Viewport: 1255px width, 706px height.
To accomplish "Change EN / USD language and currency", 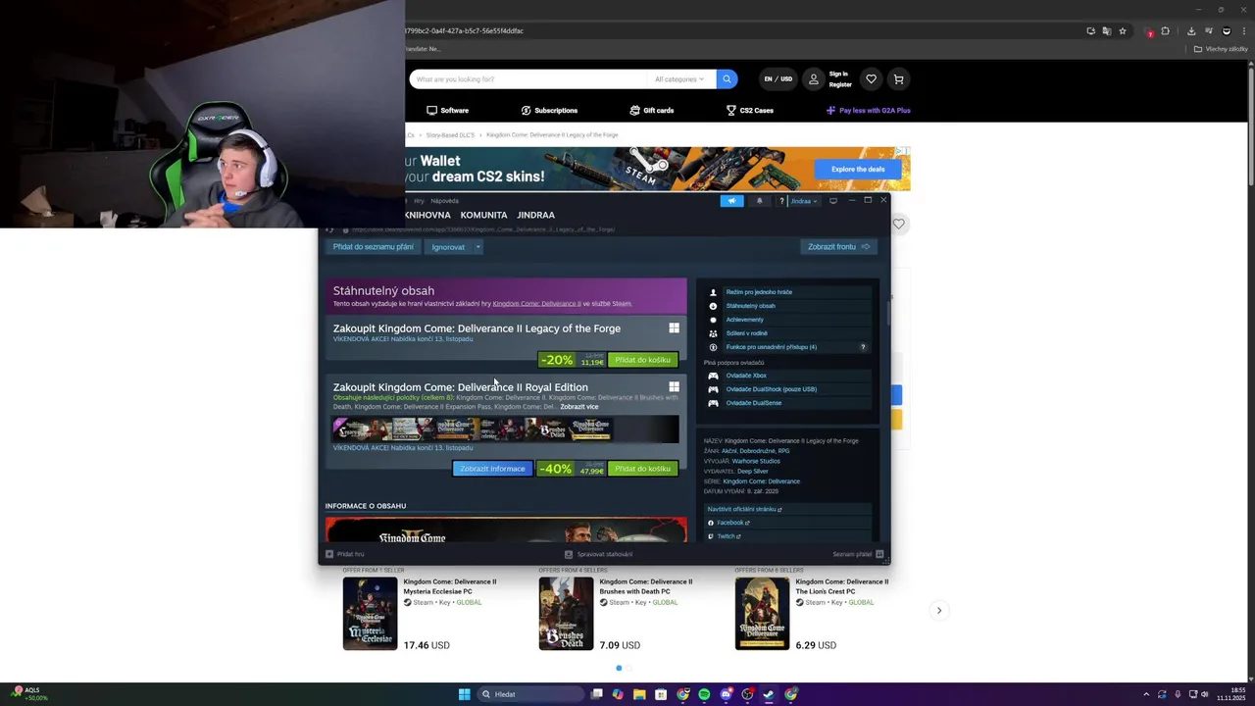I will click(x=778, y=79).
